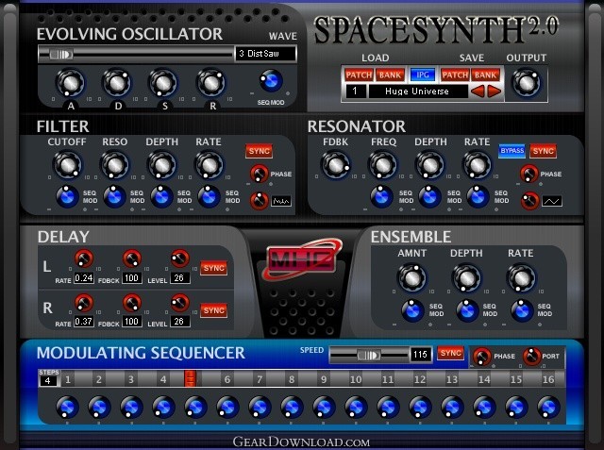Toggle the blue IPG button

click(x=423, y=75)
